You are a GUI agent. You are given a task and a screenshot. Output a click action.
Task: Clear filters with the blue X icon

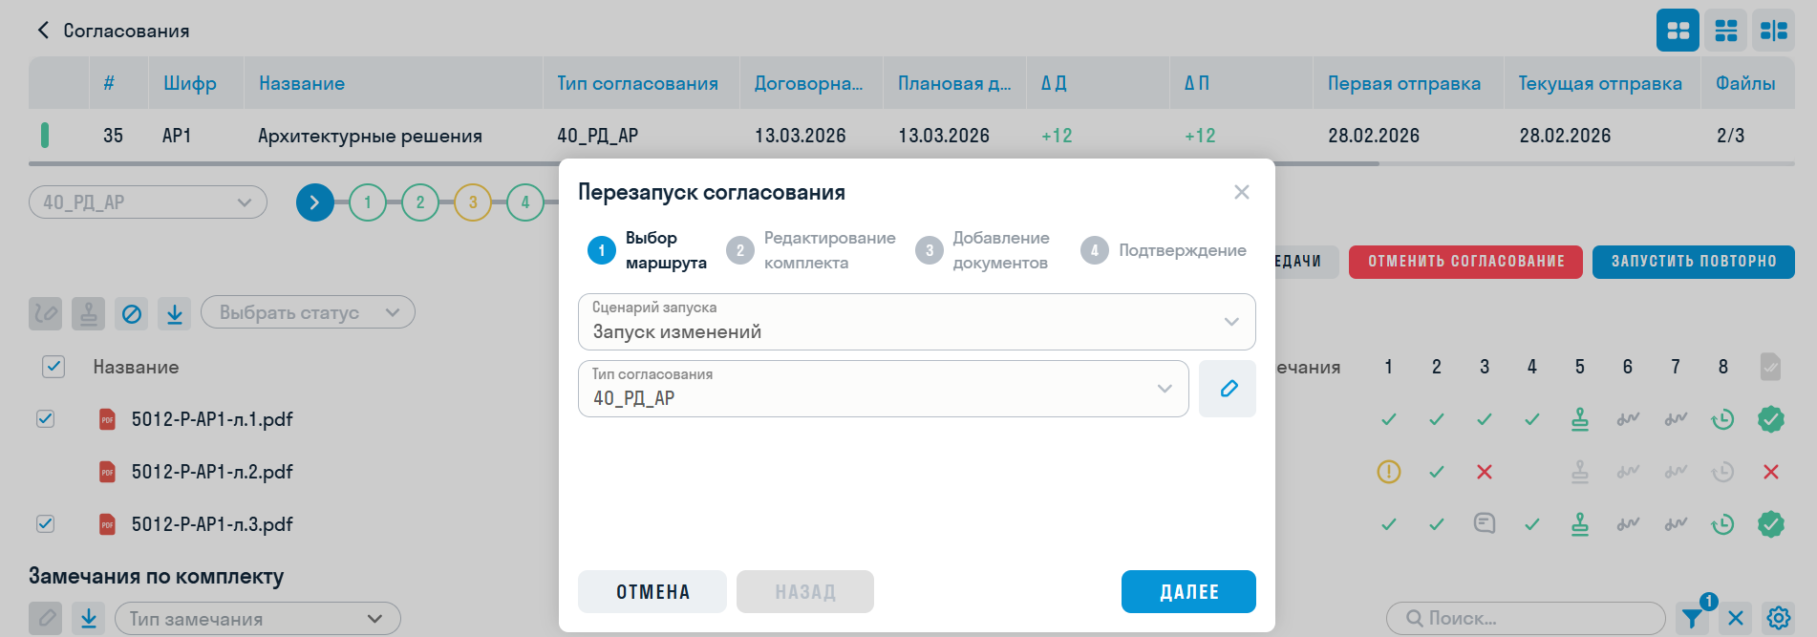coord(1736,618)
